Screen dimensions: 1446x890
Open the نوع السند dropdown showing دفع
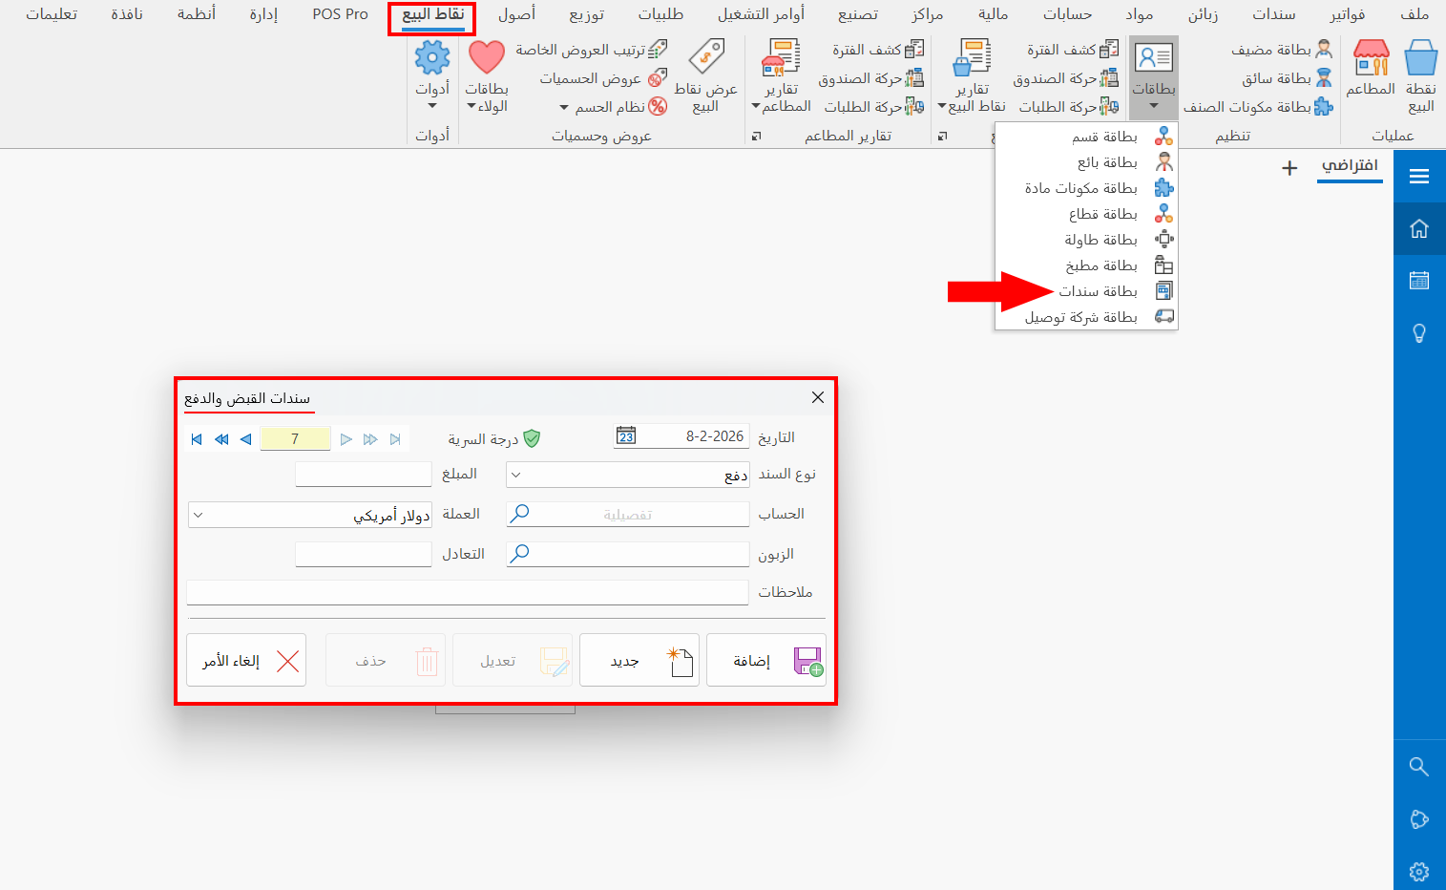click(513, 474)
